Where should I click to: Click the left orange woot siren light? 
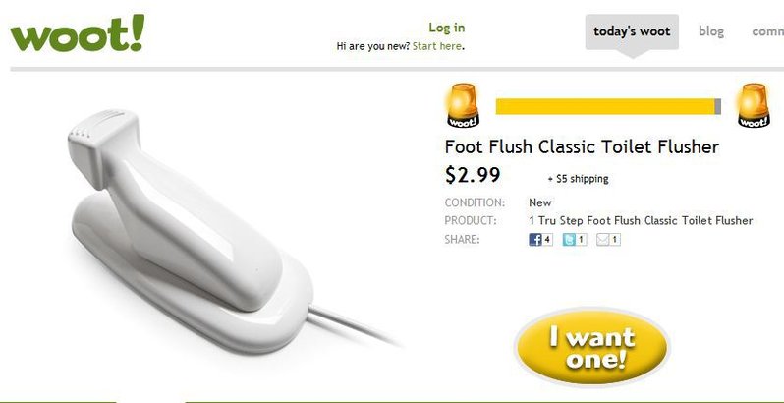click(463, 105)
